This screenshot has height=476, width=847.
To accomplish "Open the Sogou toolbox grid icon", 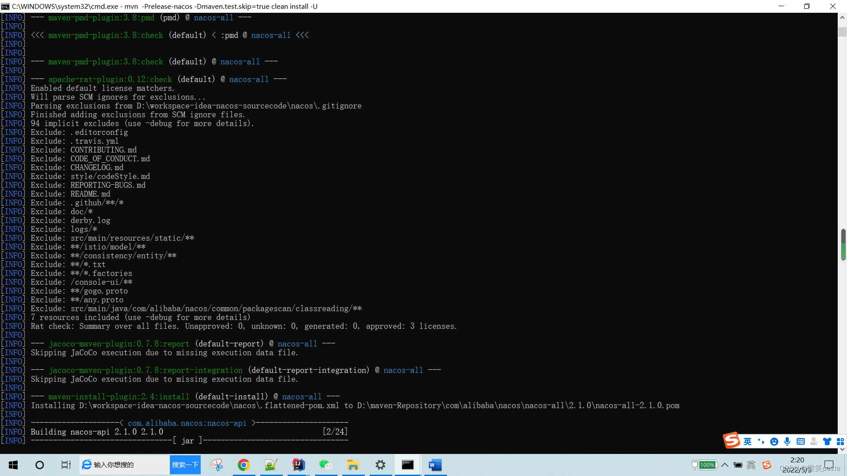I will point(840,442).
